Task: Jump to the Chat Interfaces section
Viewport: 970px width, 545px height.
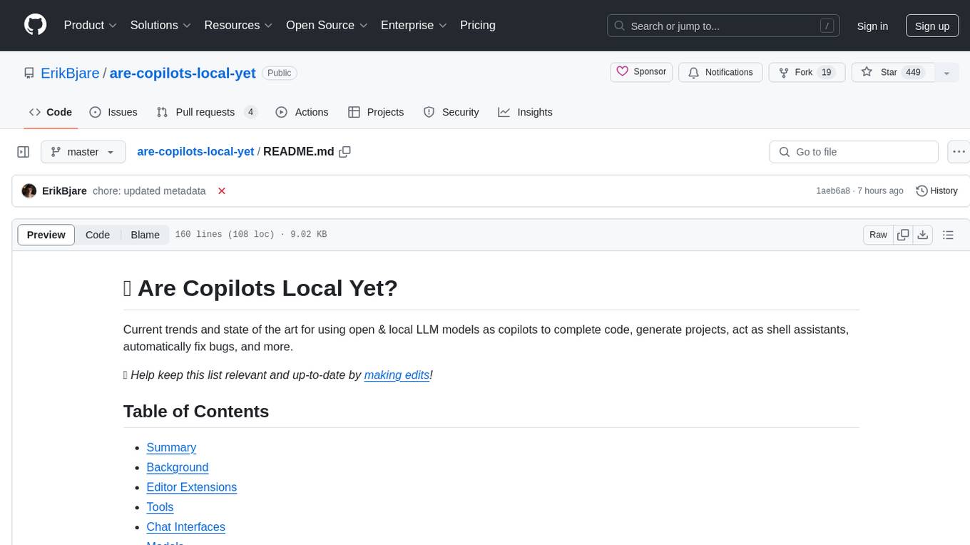Action: pyautogui.click(x=185, y=527)
